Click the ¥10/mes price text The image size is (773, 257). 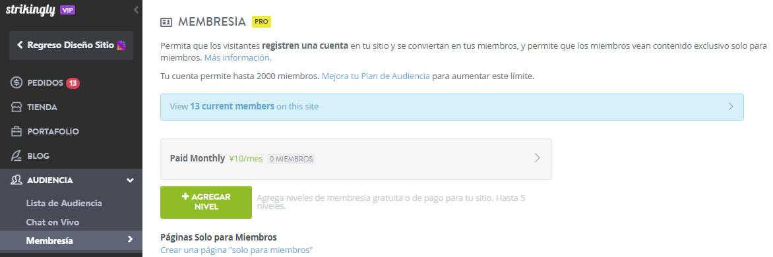[246, 159]
